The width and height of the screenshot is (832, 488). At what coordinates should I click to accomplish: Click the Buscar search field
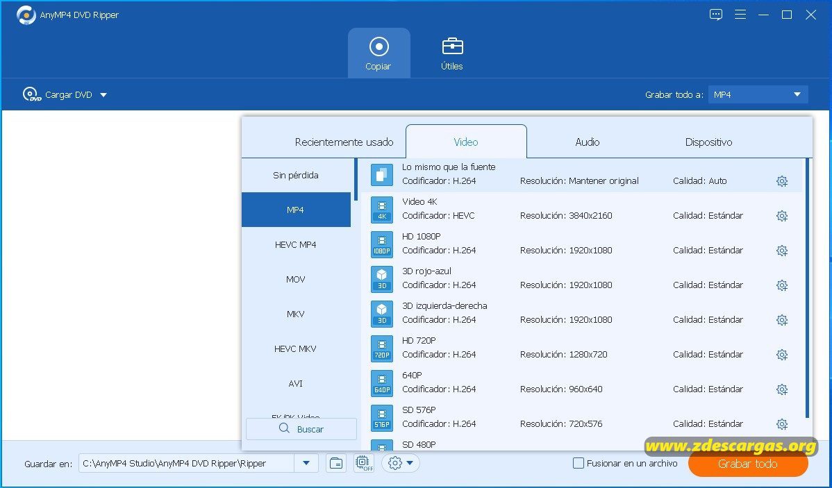tap(301, 429)
